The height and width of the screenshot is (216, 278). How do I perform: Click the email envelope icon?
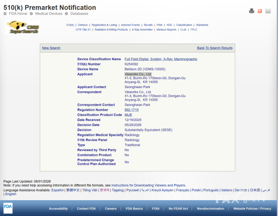[x=268, y=11]
